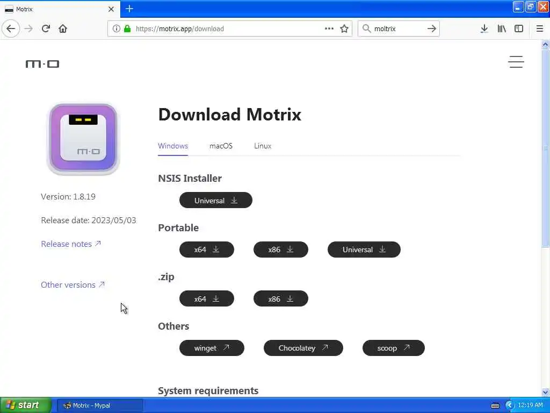Viewport: 550px width, 413px height.
Task: Click the NSIS Installer heading
Action: 190,178
